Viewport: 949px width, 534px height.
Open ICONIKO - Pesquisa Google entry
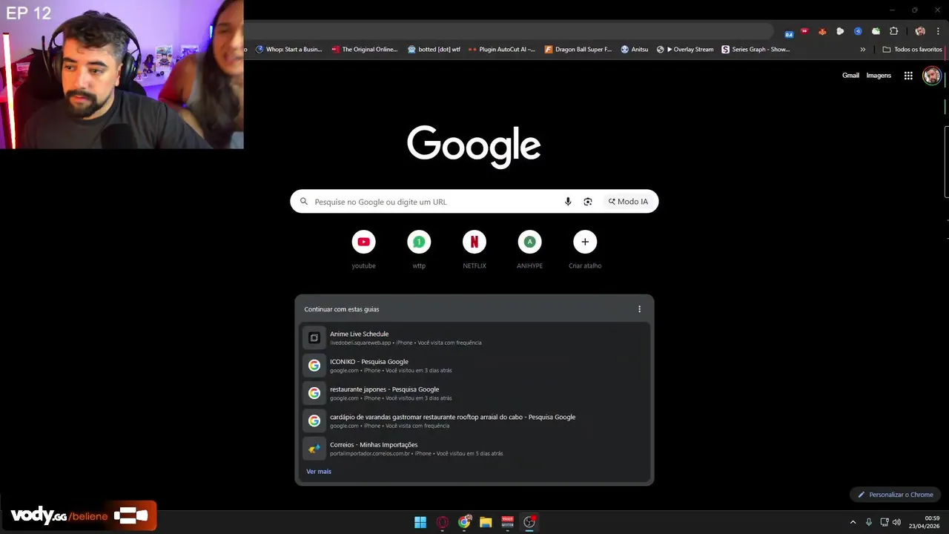pos(474,366)
